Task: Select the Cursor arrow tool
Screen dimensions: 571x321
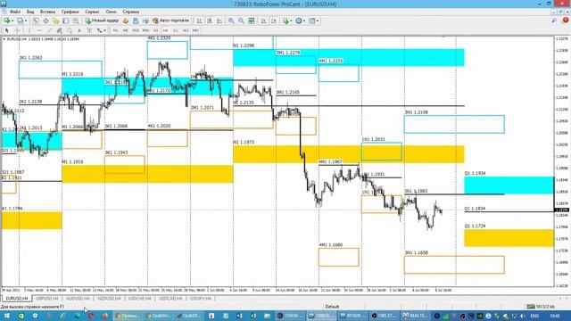Action: pyautogui.click(x=7, y=30)
